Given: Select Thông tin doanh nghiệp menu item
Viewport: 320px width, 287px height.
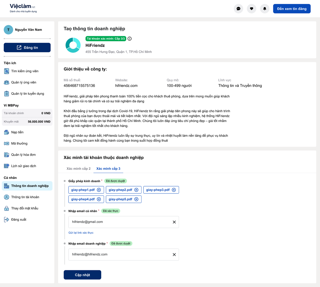Looking at the screenshot, I should (27, 186).
